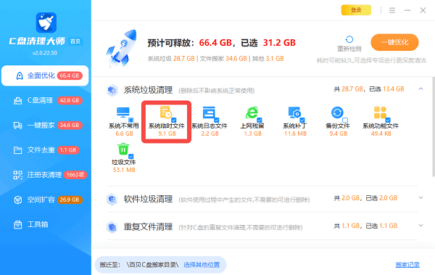Click the 登录 login button

coord(356,10)
